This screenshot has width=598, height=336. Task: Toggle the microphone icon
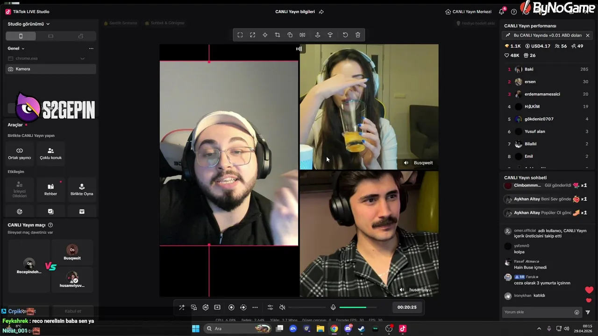[x=333, y=308]
